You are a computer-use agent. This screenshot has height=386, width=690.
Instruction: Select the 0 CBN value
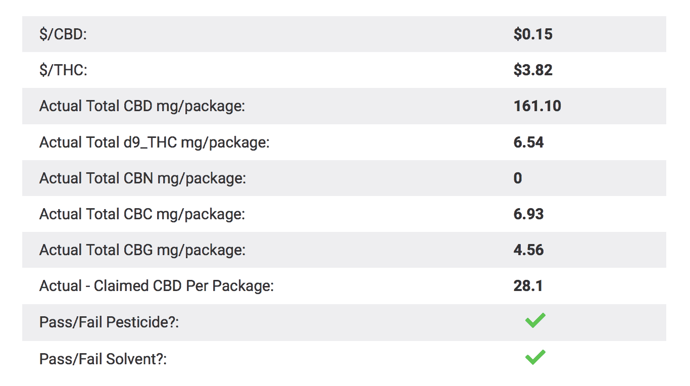pos(518,178)
